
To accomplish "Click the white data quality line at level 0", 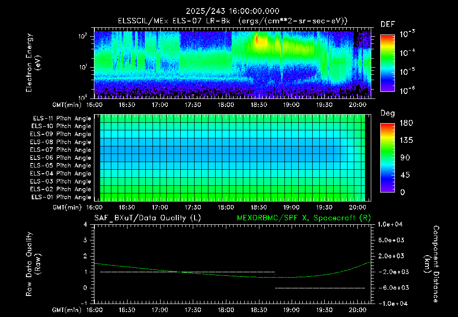I will point(320,288).
